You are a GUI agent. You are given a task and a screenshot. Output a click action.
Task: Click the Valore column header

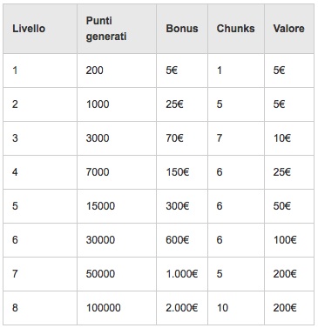[289, 29]
